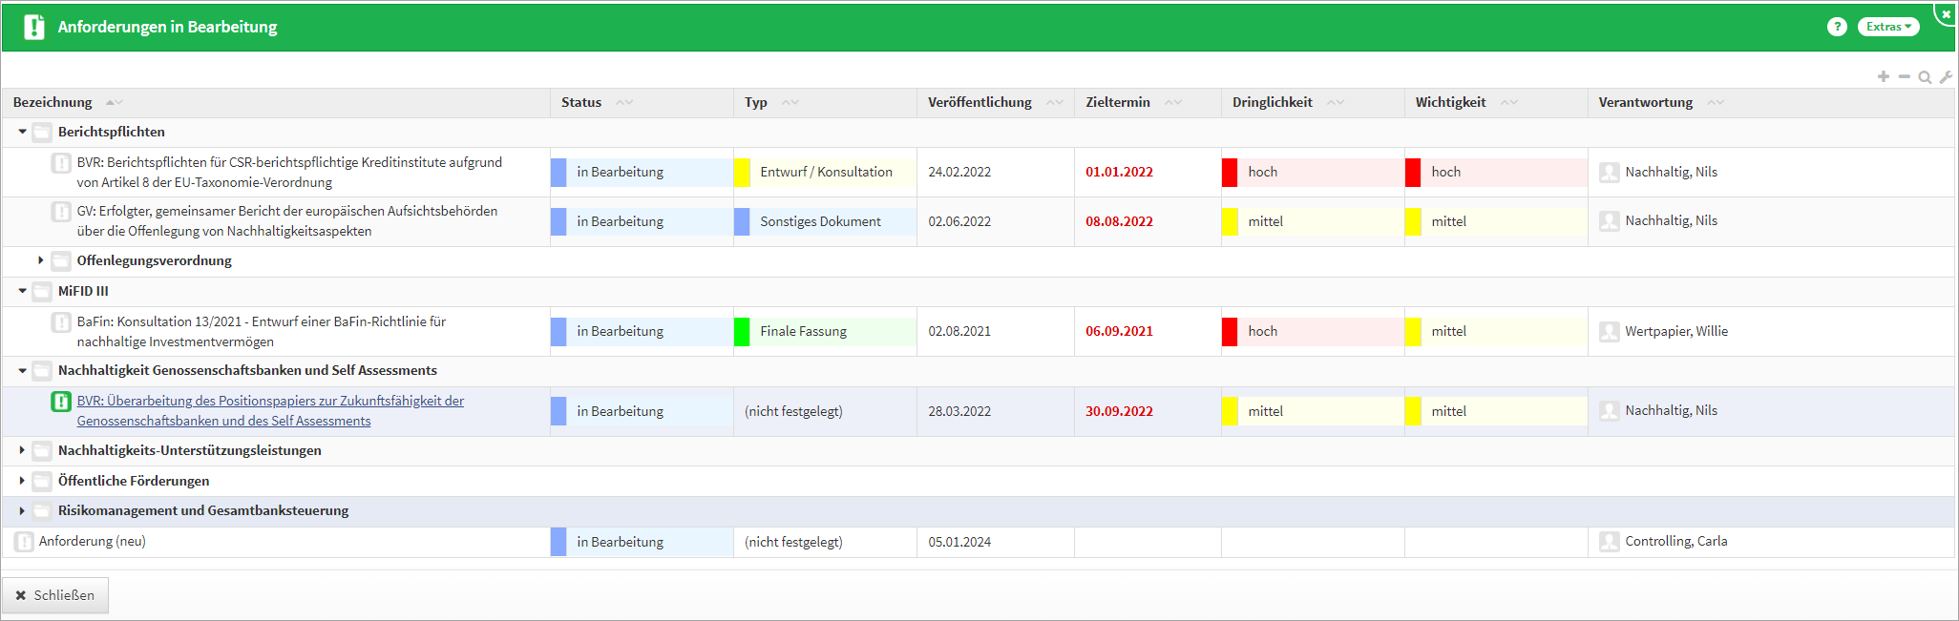Expand the Öffentliche Förderungen folder
Screen dimensions: 1959x621
coord(23,481)
